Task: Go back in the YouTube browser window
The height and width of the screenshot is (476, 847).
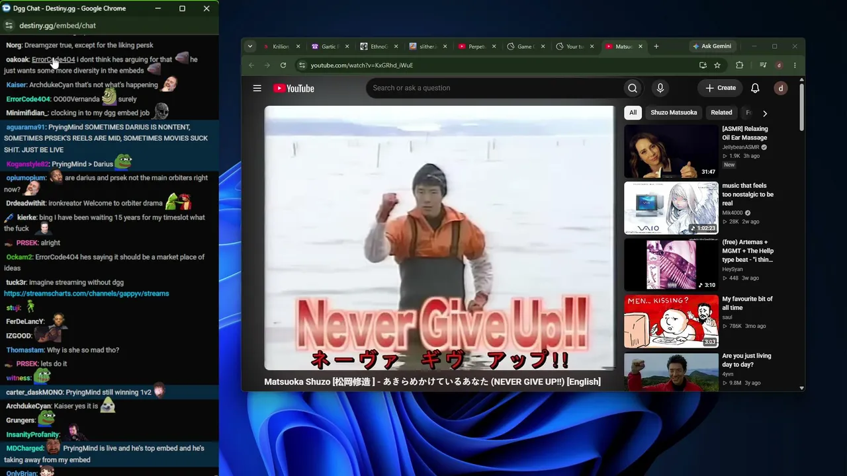Action: pos(251,65)
